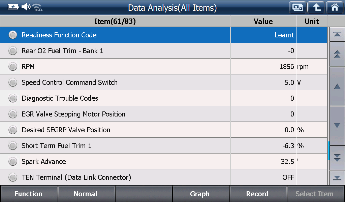Click the Wi-Fi warning status icon

[x=37, y=7]
